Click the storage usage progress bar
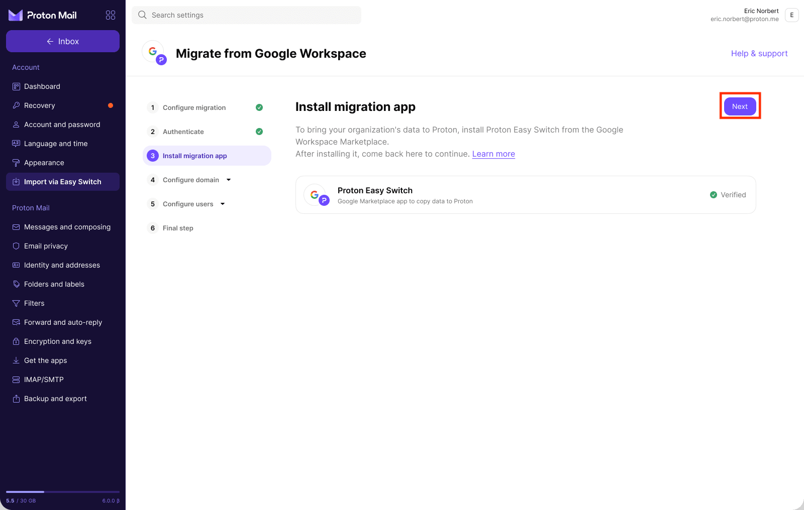Viewport: 804px width, 510px height. 63,492
